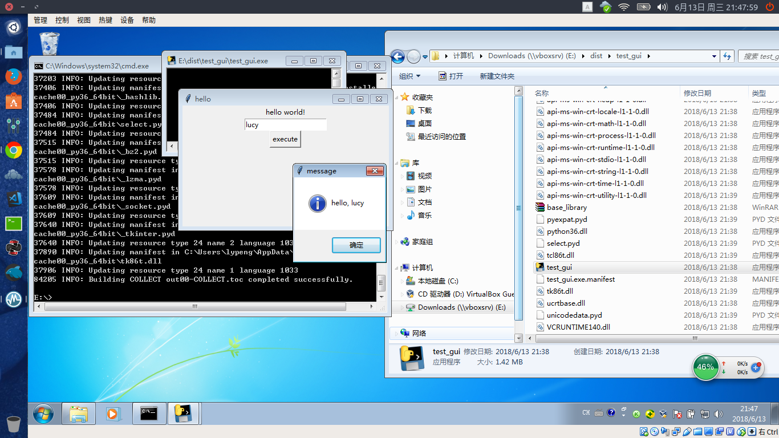Open Firefox from the Ubuntu dock
The width and height of the screenshot is (779, 438).
(x=14, y=76)
